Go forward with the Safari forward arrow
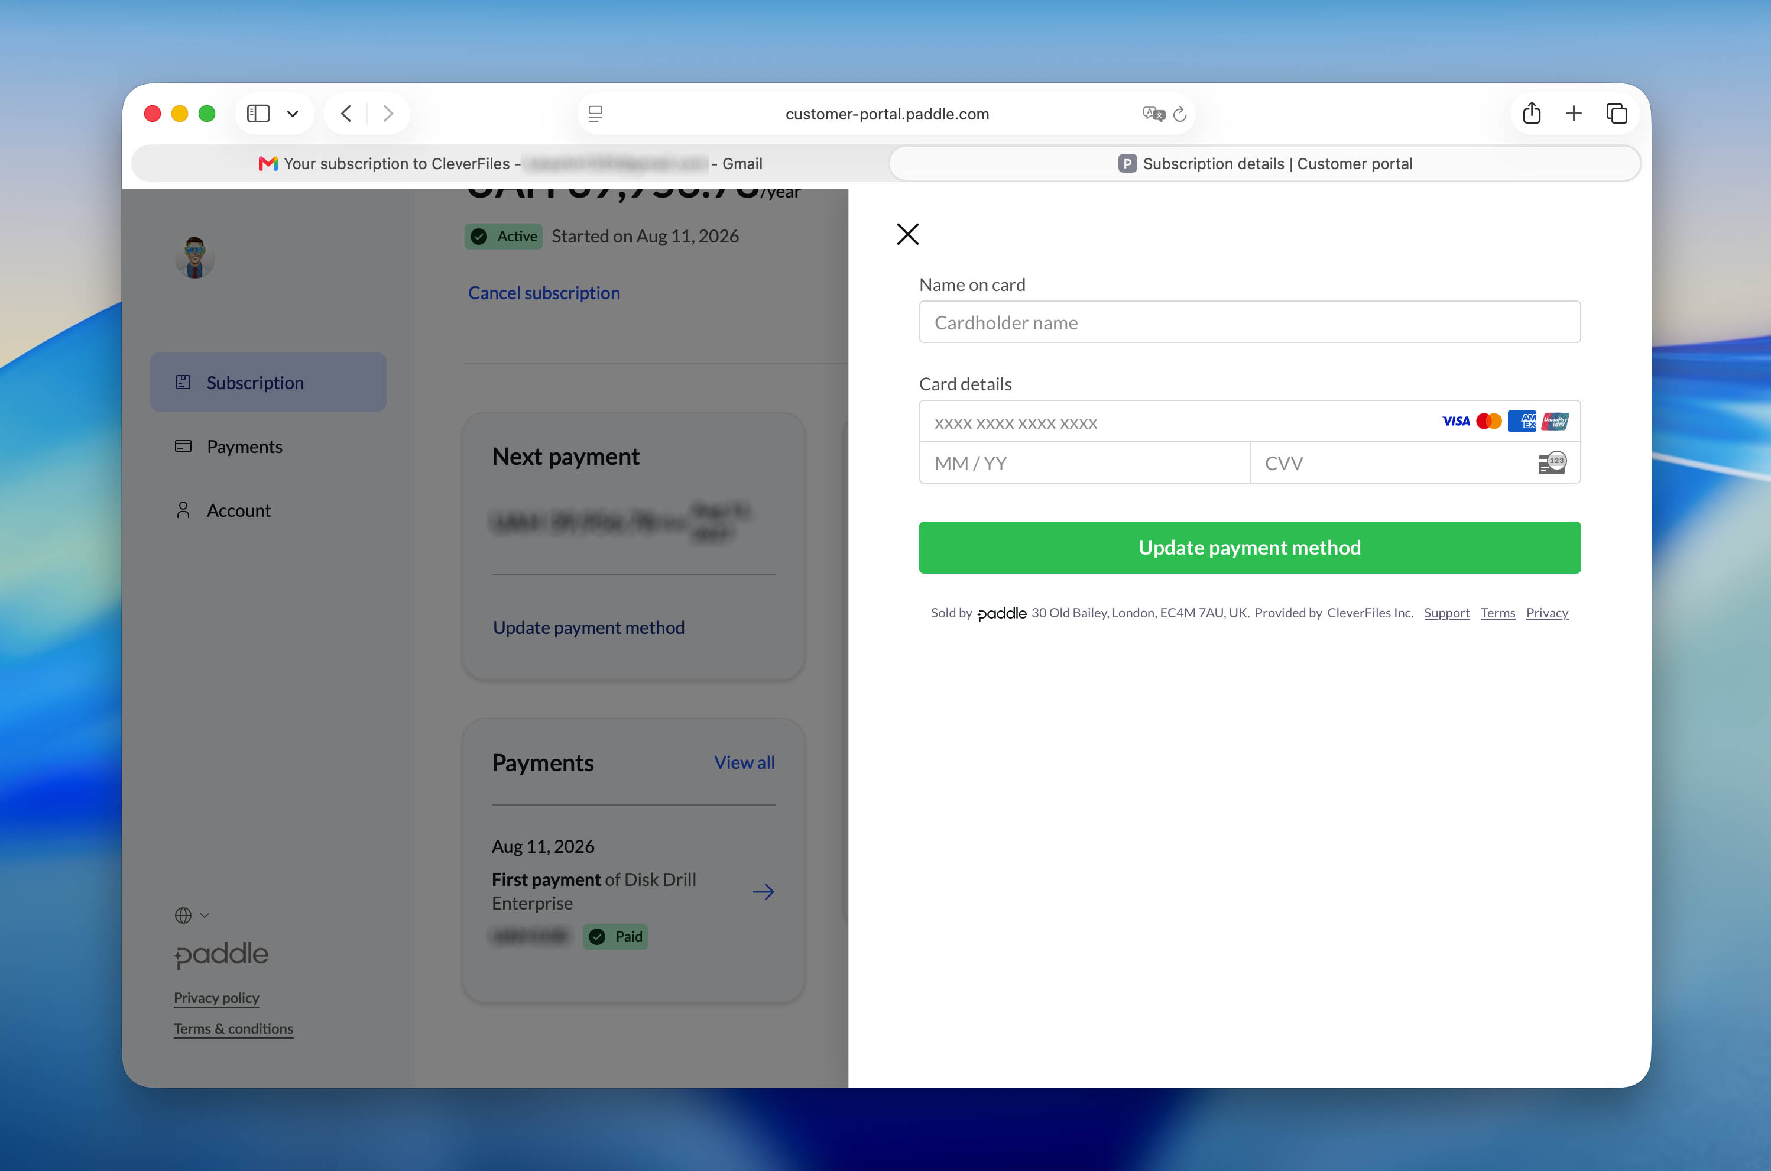This screenshot has width=1771, height=1171. pos(388,114)
